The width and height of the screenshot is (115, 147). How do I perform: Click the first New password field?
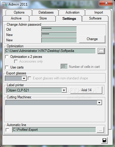pyautogui.click(x=59, y=35)
